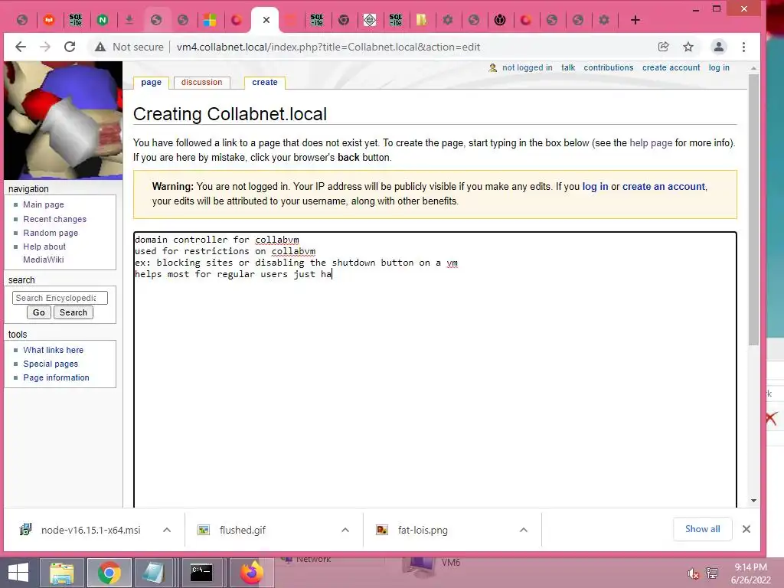Bookmark this page with the star icon
Screen dimensions: 784x588
pyautogui.click(x=688, y=47)
